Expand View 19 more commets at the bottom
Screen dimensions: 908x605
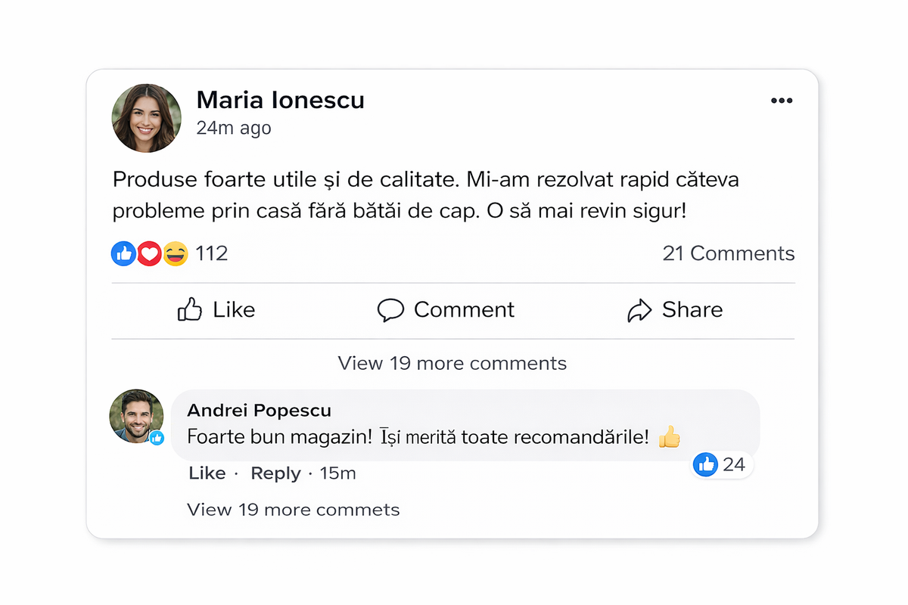(293, 509)
